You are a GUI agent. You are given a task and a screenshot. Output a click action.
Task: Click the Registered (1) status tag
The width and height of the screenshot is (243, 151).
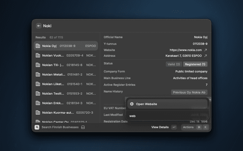coord(195,64)
